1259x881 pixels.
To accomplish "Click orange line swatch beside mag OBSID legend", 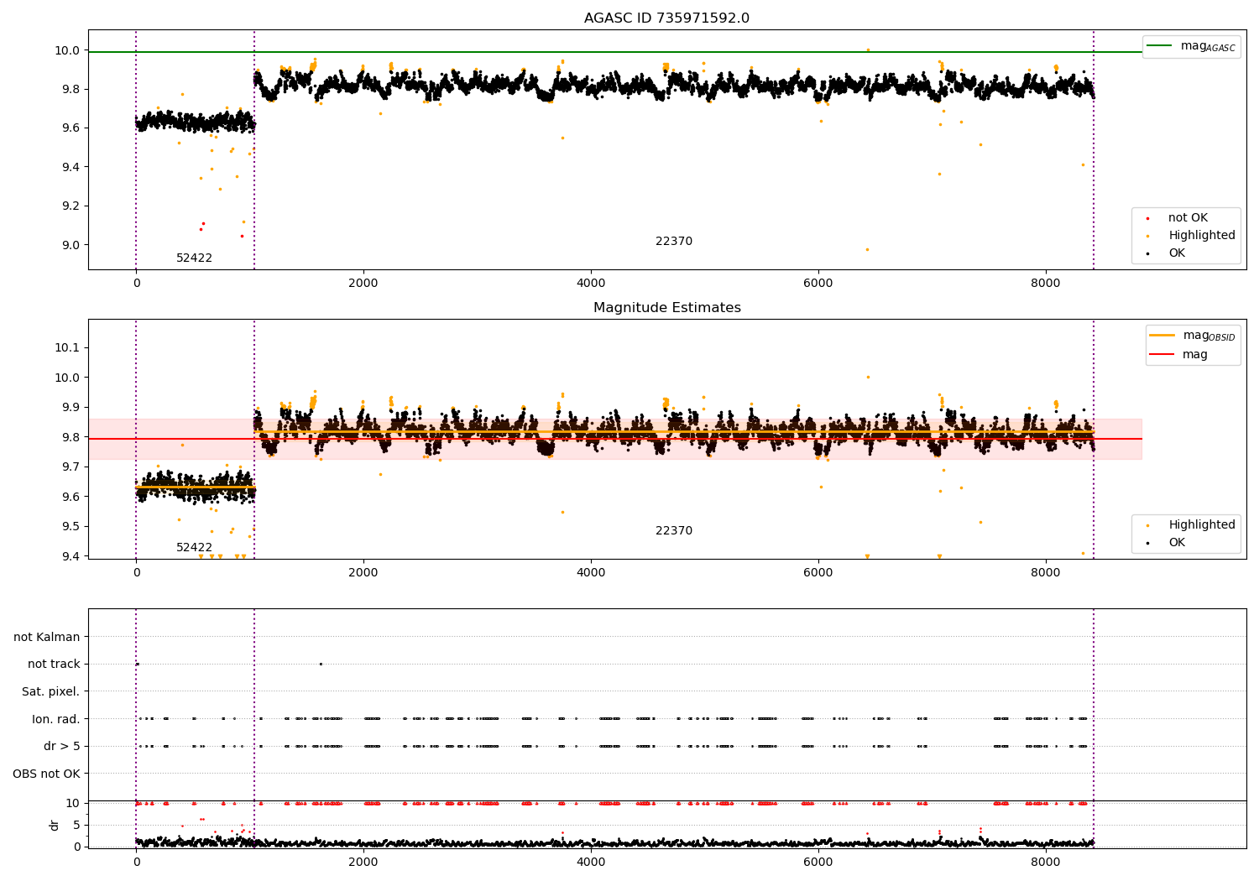I will click(1162, 336).
